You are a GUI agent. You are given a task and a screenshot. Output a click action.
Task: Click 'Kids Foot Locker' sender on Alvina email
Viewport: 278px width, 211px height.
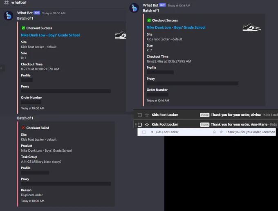165,115
